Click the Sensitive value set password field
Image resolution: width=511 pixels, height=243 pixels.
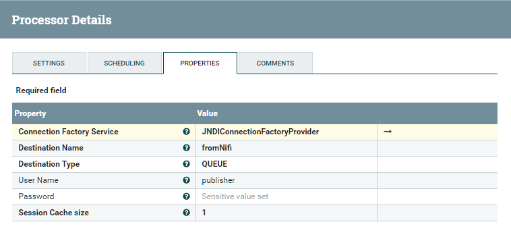286,196
